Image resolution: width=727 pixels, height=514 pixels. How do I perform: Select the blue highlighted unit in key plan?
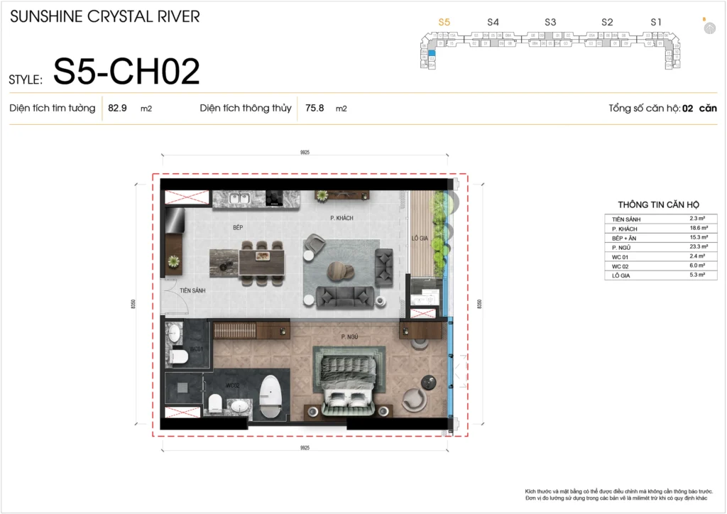pyautogui.click(x=431, y=52)
